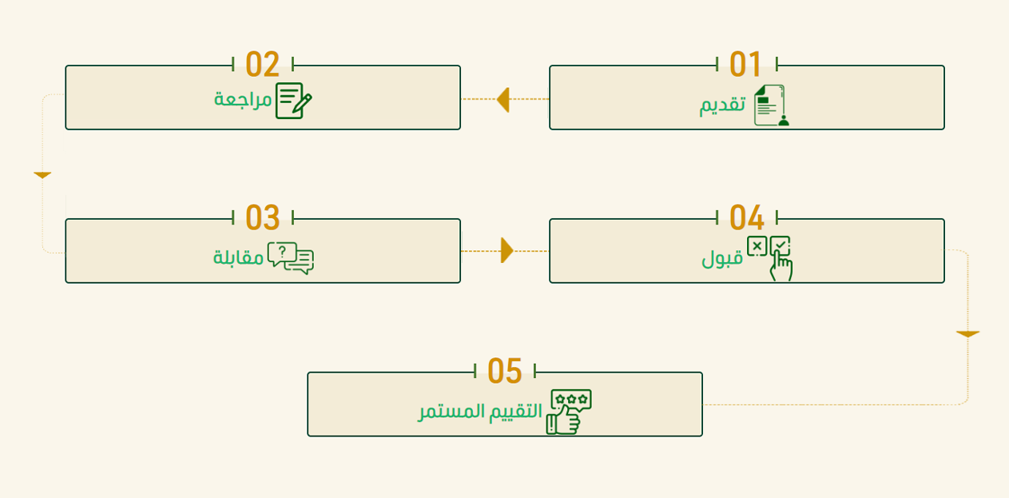Viewport: 1009px width, 498px height.
Task: Click the step number 04
Action: [747, 217]
